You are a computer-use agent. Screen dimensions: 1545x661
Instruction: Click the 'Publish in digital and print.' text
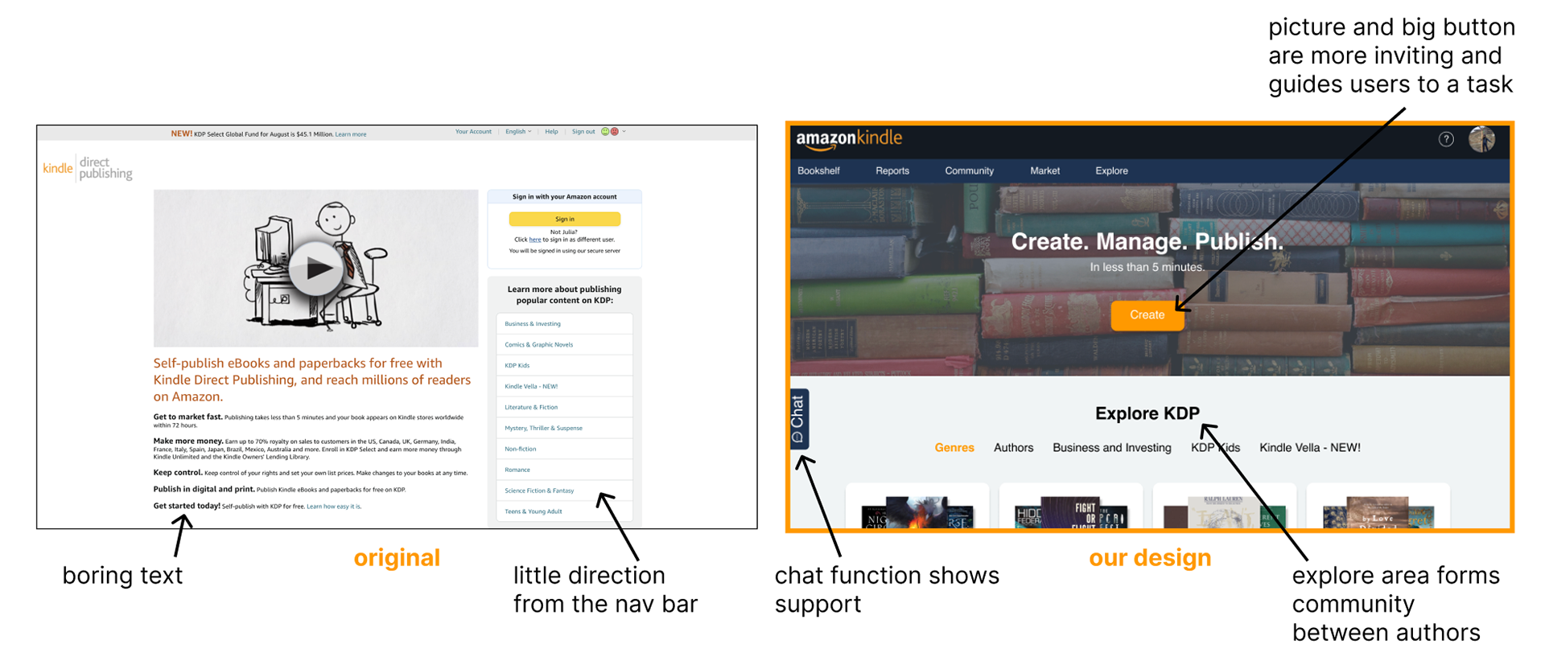[204, 489]
